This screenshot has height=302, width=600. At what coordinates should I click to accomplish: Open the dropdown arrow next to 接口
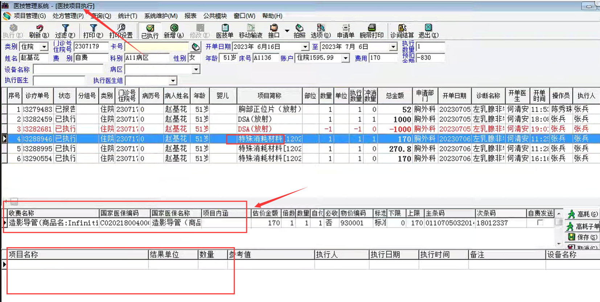coord(287,31)
